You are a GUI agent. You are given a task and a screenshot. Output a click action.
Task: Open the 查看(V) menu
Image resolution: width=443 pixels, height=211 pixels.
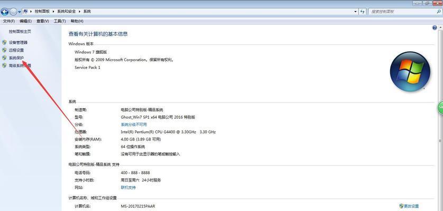click(43, 21)
